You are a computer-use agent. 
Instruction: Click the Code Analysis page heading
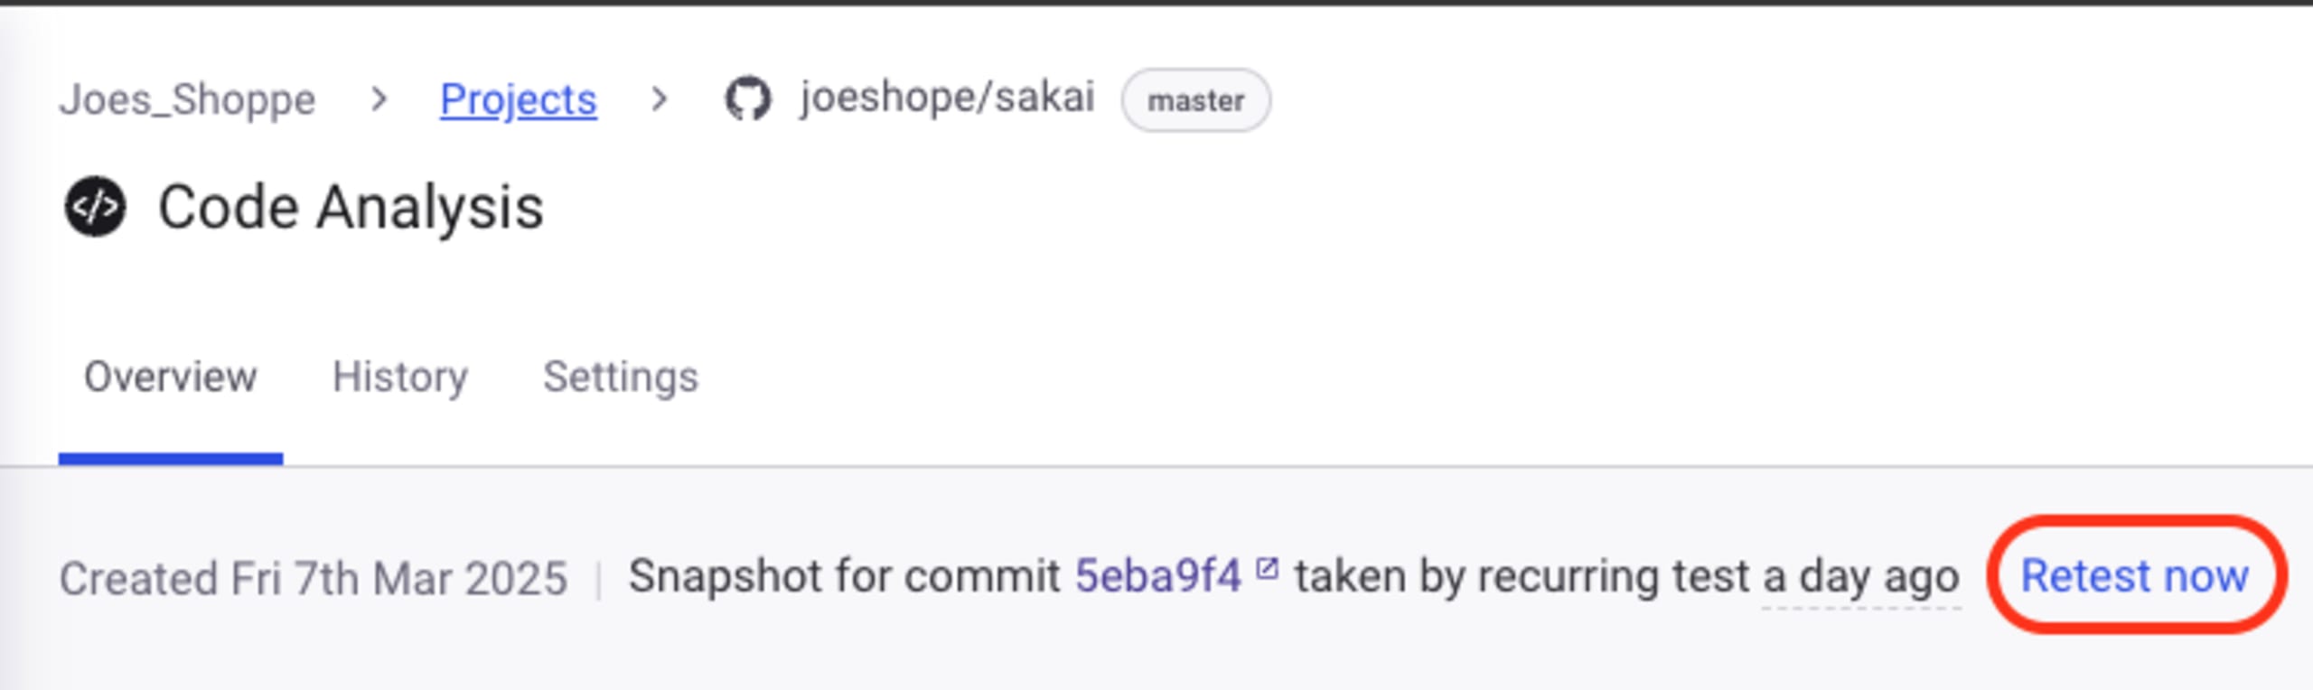click(351, 208)
